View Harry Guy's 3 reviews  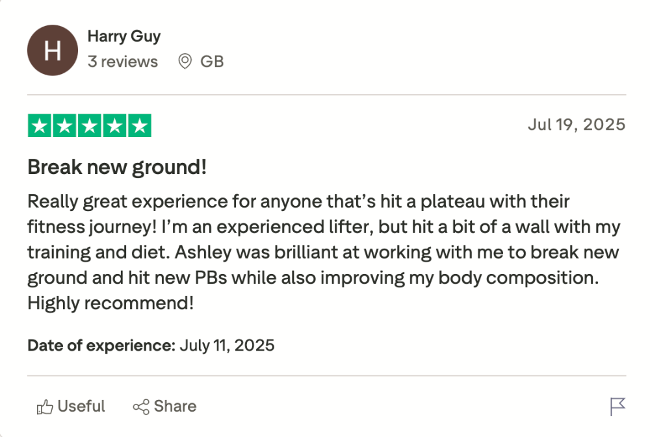pos(123,62)
